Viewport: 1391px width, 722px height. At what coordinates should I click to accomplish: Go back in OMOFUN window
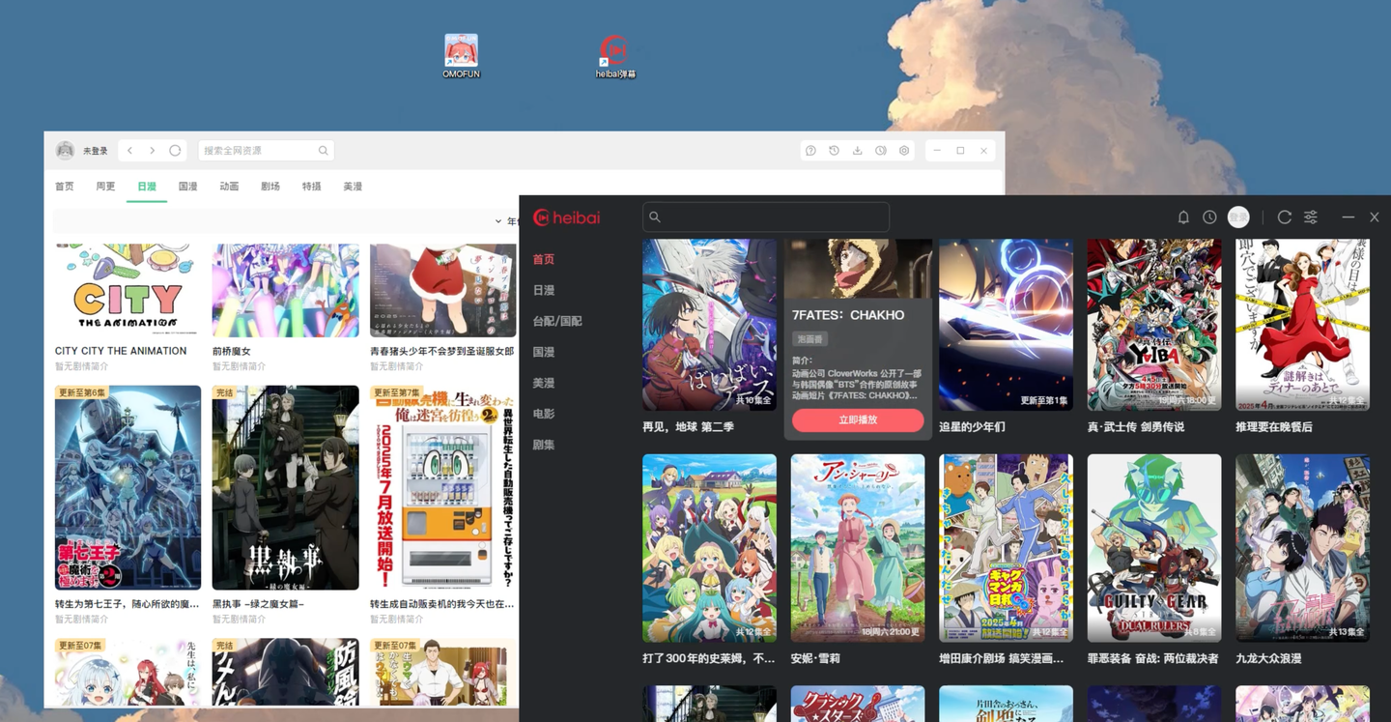[x=130, y=151]
